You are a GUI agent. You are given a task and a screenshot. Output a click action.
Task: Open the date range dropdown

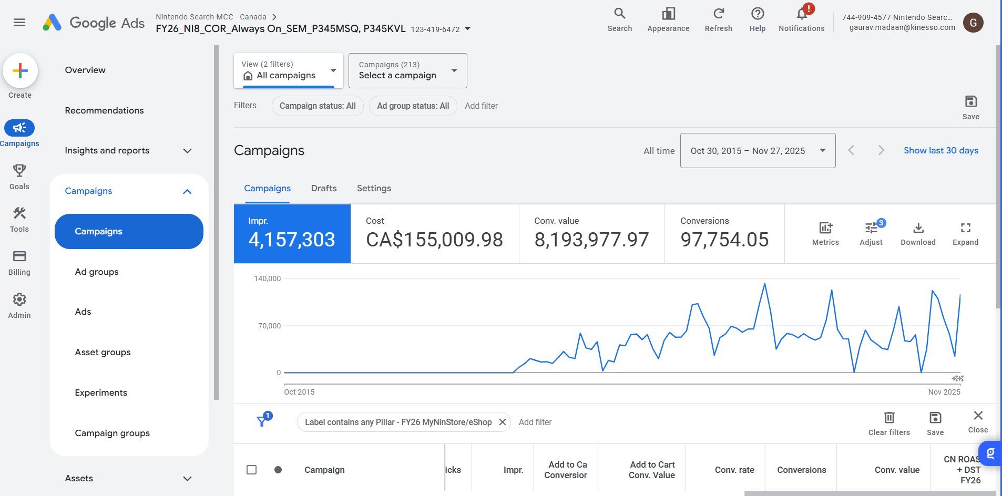tap(758, 151)
